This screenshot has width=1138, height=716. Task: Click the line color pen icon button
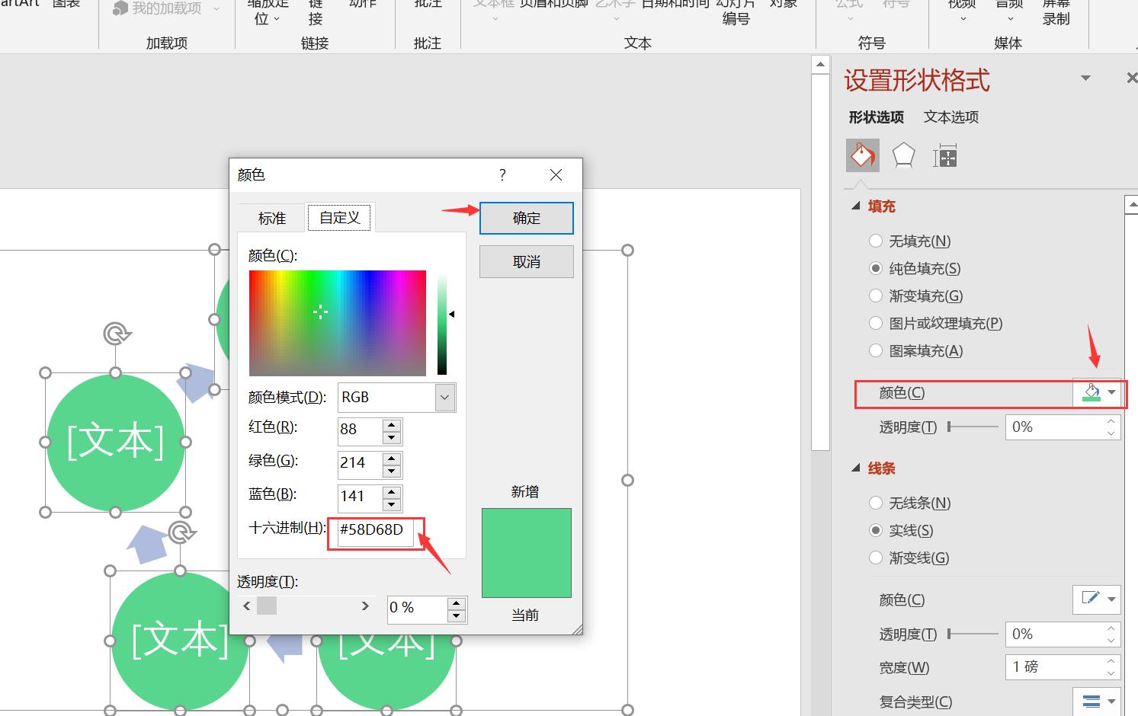pos(1091,599)
